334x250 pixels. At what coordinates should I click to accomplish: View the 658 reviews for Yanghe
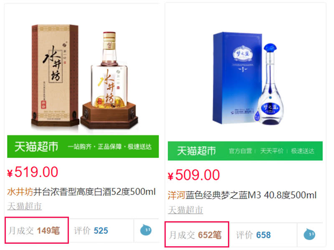pyautogui.click(x=253, y=235)
